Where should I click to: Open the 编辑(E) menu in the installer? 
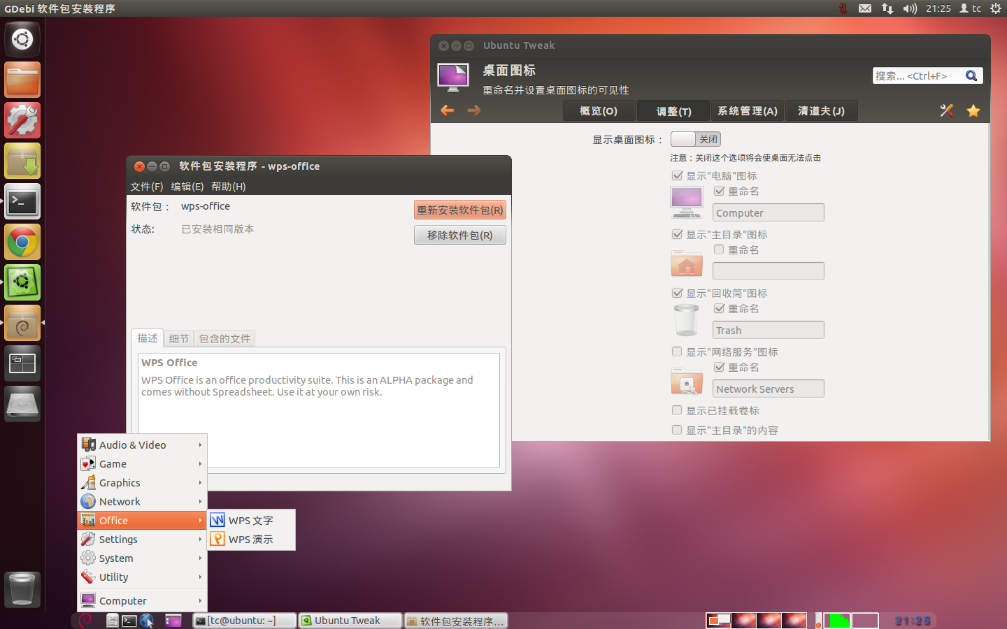(187, 187)
